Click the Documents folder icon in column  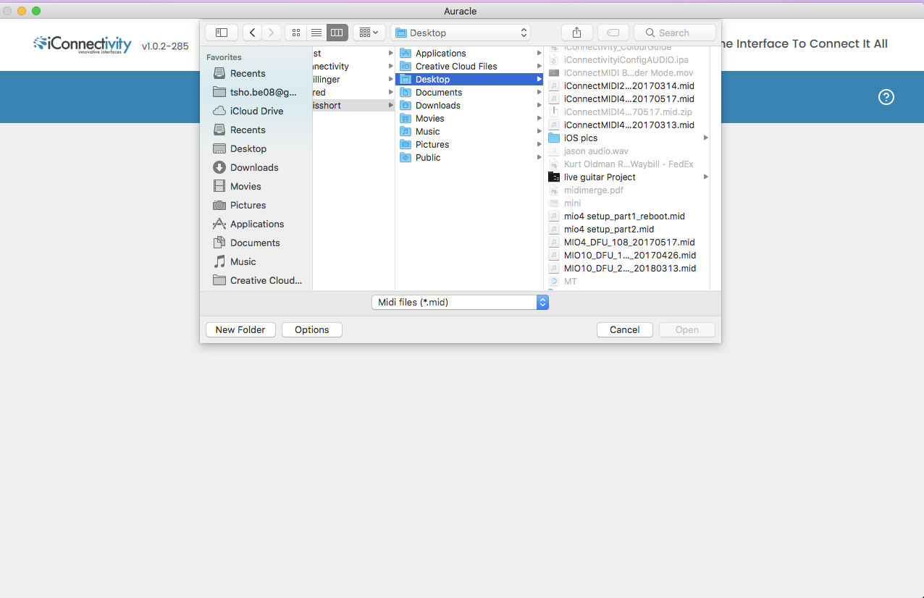coord(406,92)
